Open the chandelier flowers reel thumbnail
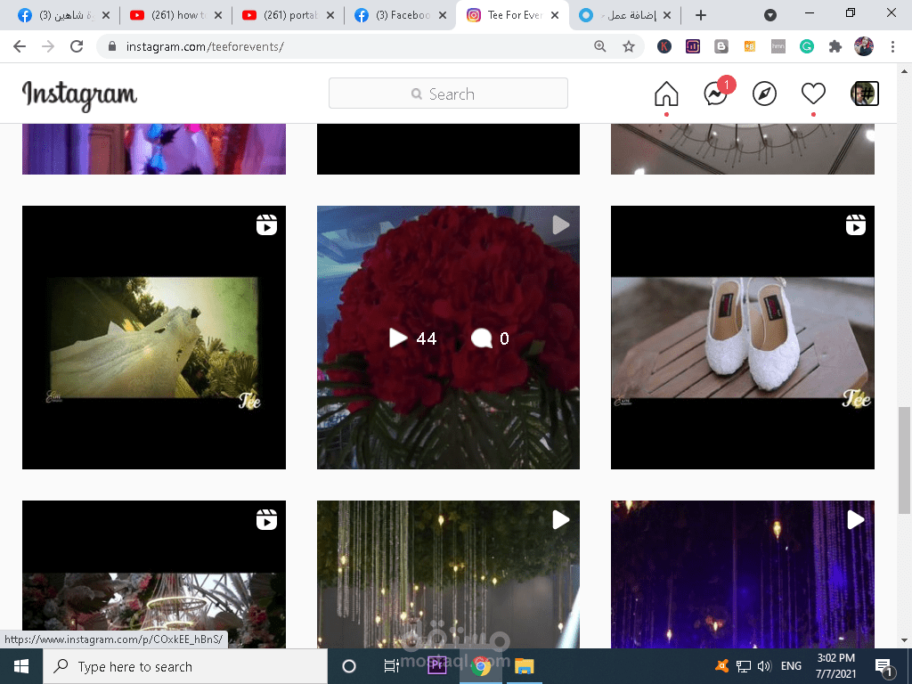 point(154,574)
